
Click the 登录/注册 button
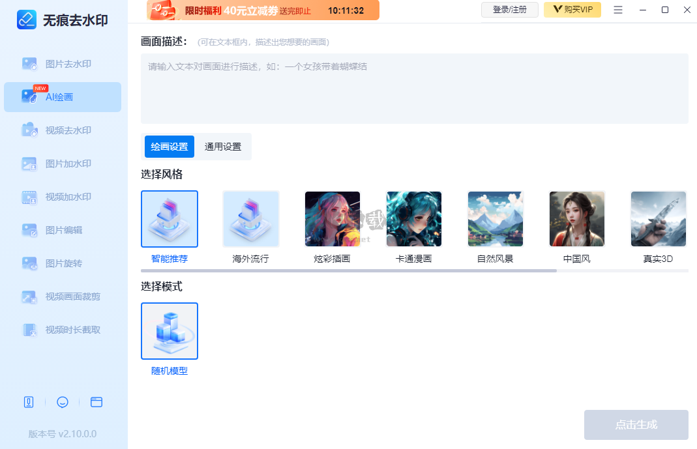click(x=510, y=10)
